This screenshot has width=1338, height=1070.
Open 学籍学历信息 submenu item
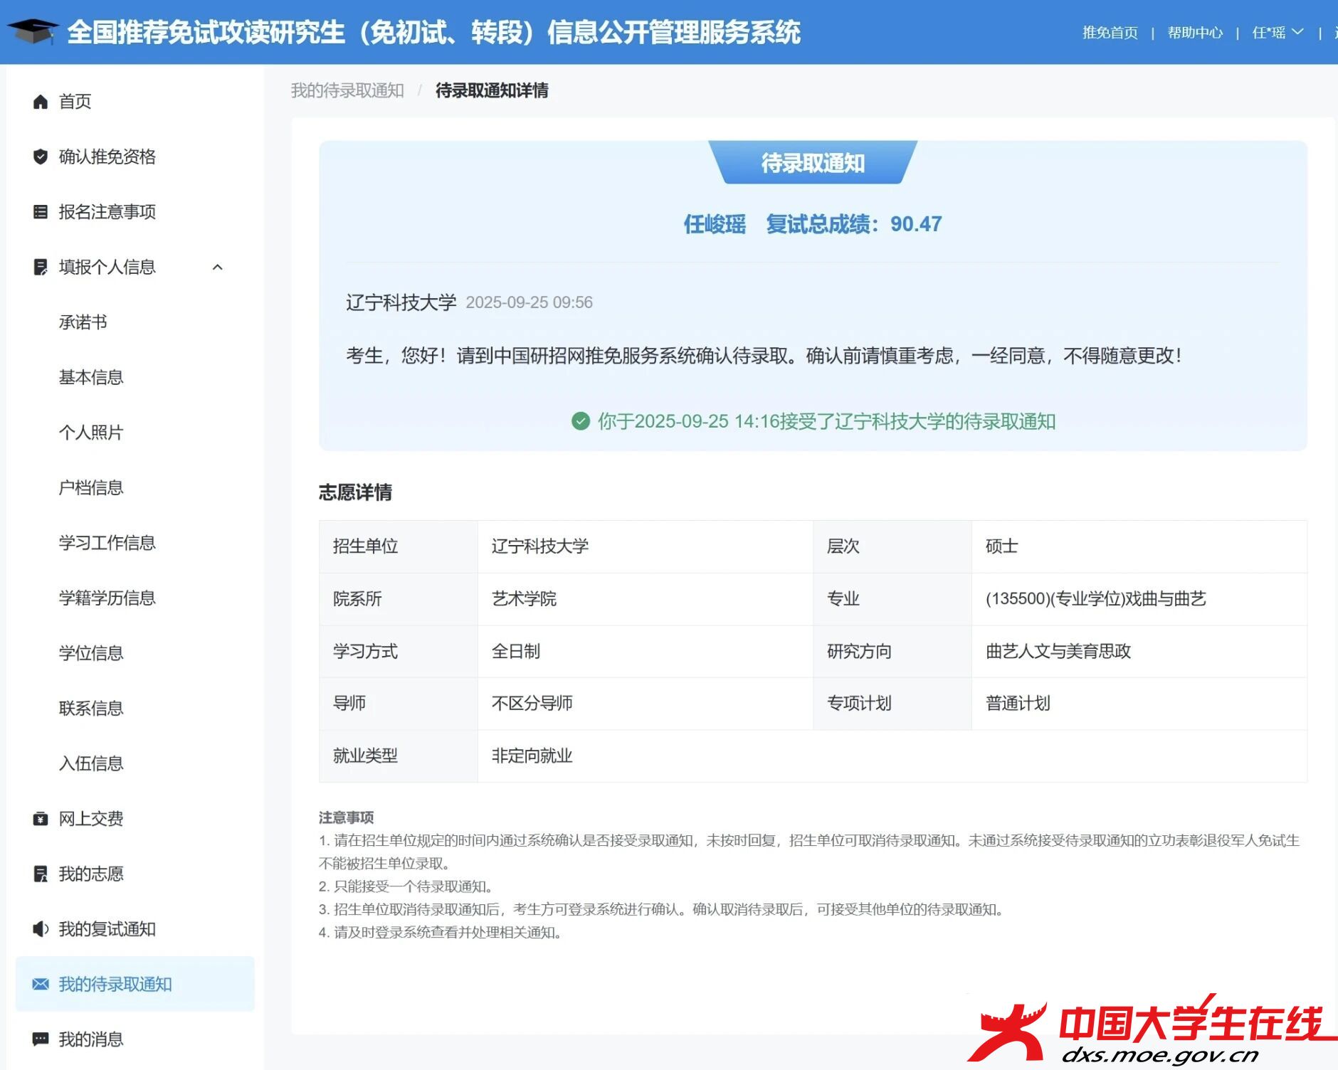click(x=107, y=598)
